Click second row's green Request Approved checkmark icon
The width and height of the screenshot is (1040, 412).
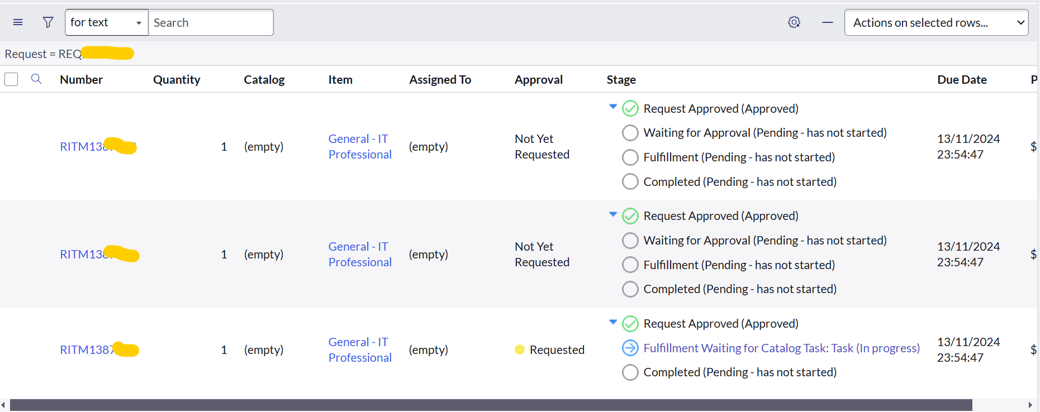coord(630,216)
